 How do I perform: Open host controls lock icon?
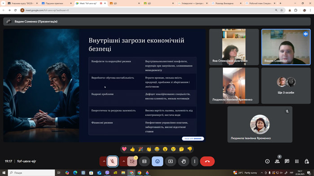click(x=306, y=161)
